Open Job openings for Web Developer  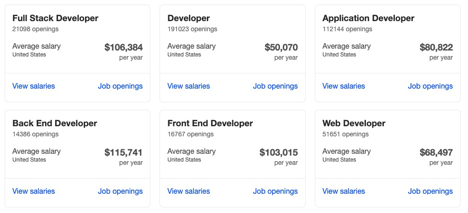click(x=430, y=191)
